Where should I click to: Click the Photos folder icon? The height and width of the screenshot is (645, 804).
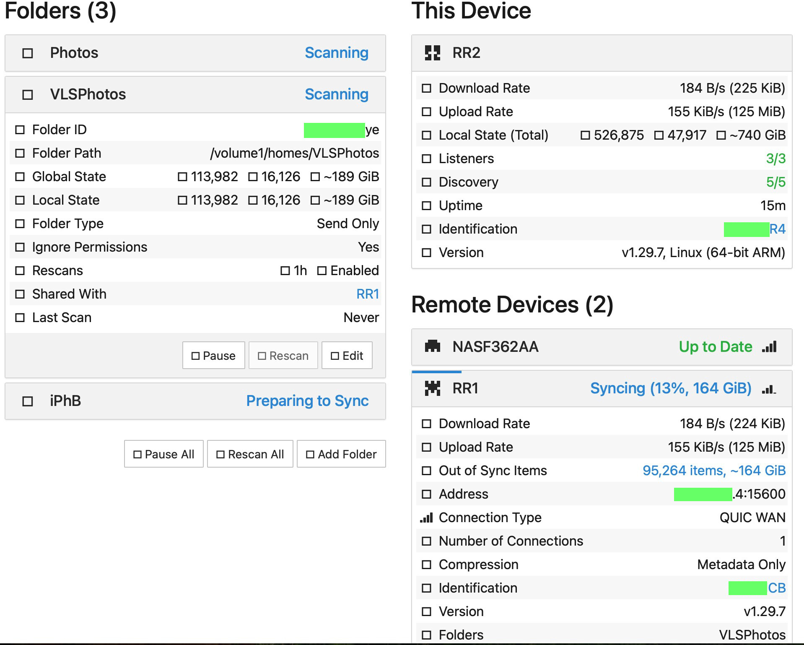(x=28, y=53)
